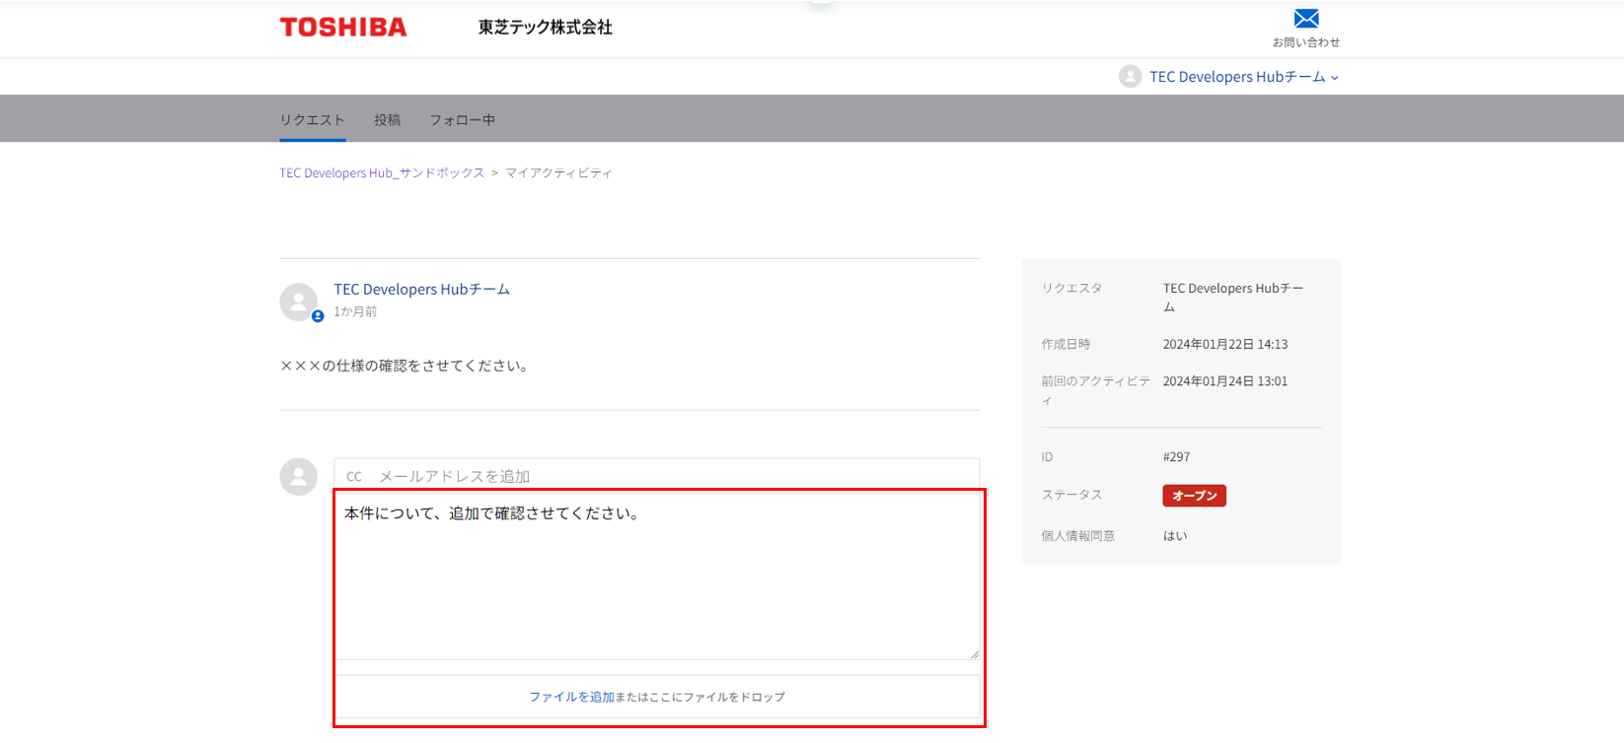
Task: Follow the TEC Developers Hub_サンドボックス breadcrumb link
Action: pos(382,172)
